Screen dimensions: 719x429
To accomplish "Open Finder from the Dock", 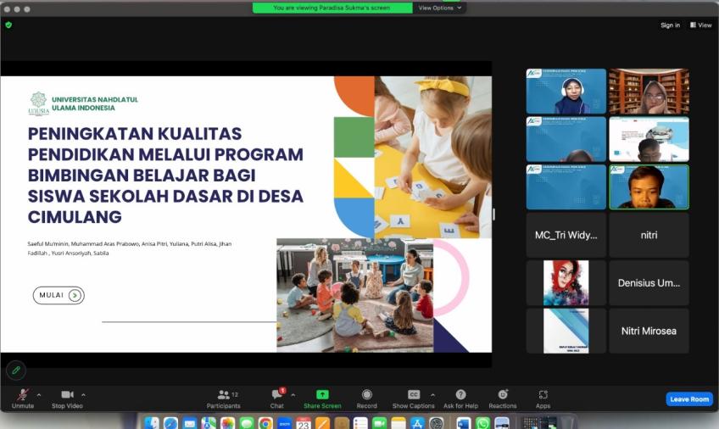I will (151, 423).
